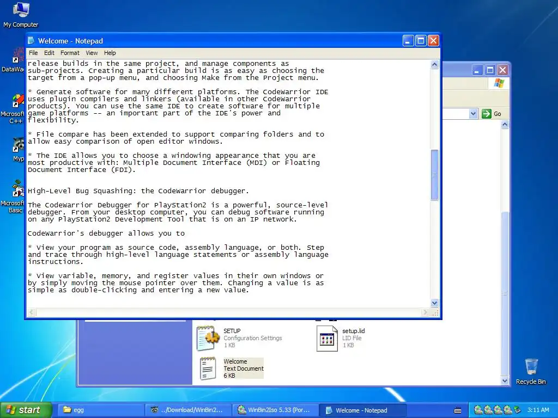Click the 'SETUP' file name label
The width and height of the screenshot is (558, 418).
pyautogui.click(x=232, y=331)
